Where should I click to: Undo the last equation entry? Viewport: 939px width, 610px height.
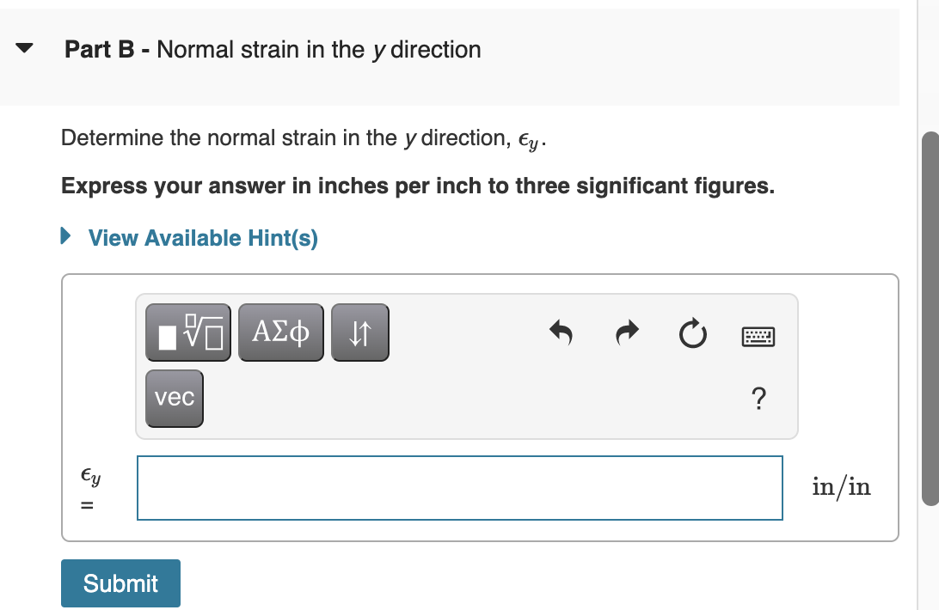click(560, 332)
